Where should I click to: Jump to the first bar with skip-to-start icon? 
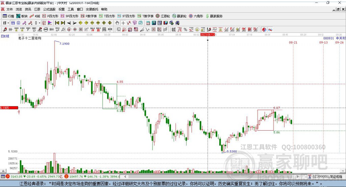click(x=57, y=23)
